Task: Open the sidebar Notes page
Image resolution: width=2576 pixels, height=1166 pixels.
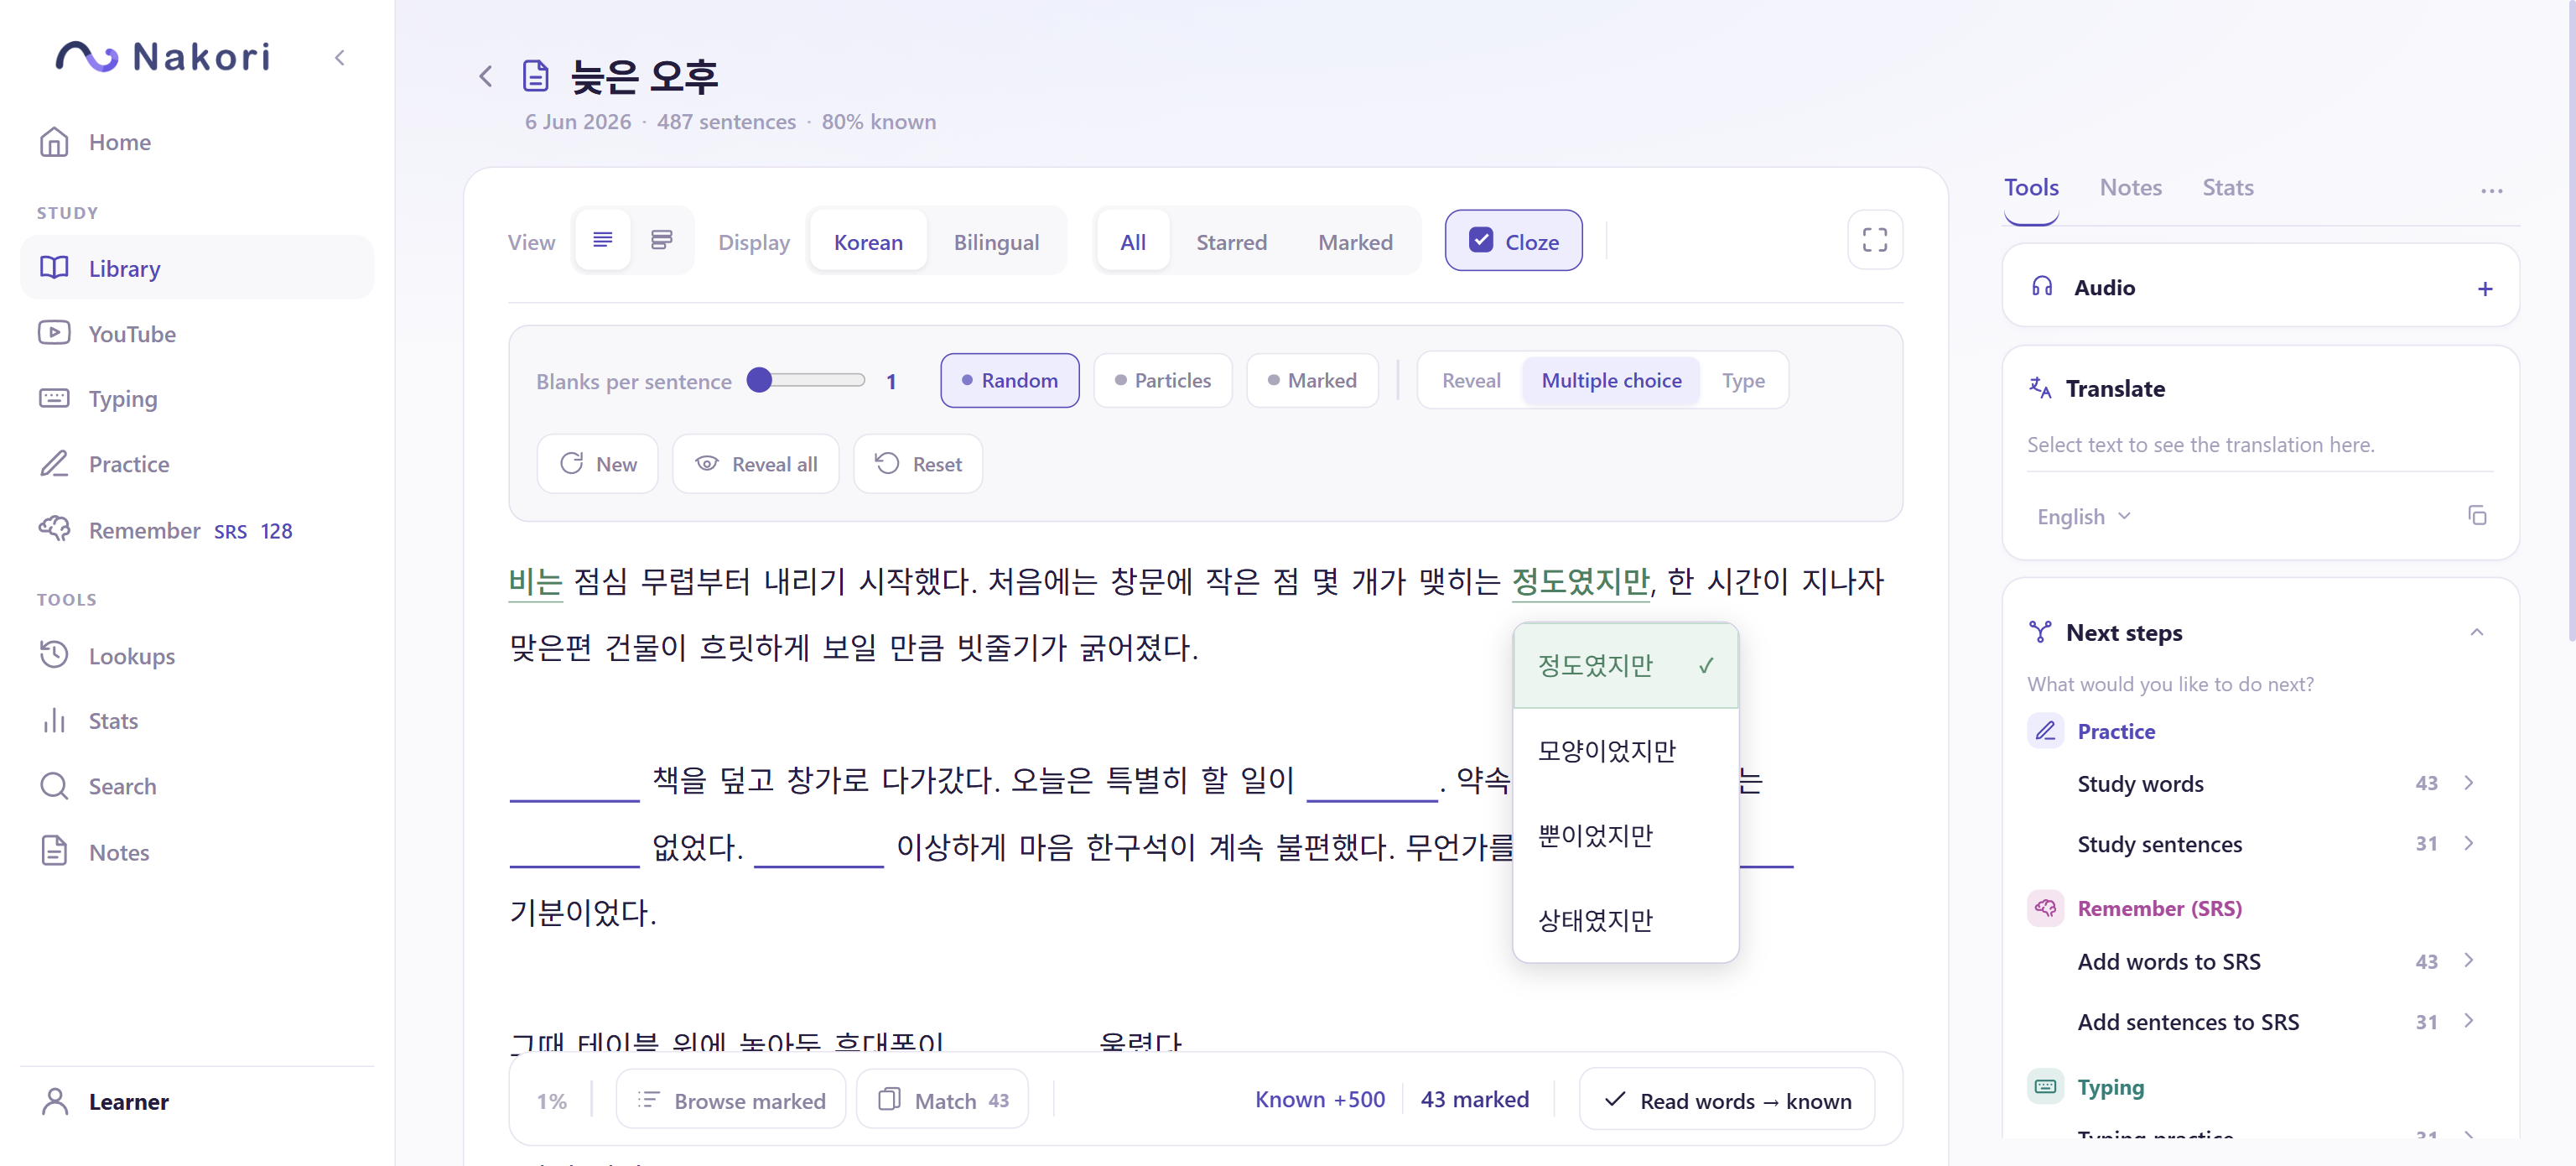Action: click(197, 852)
